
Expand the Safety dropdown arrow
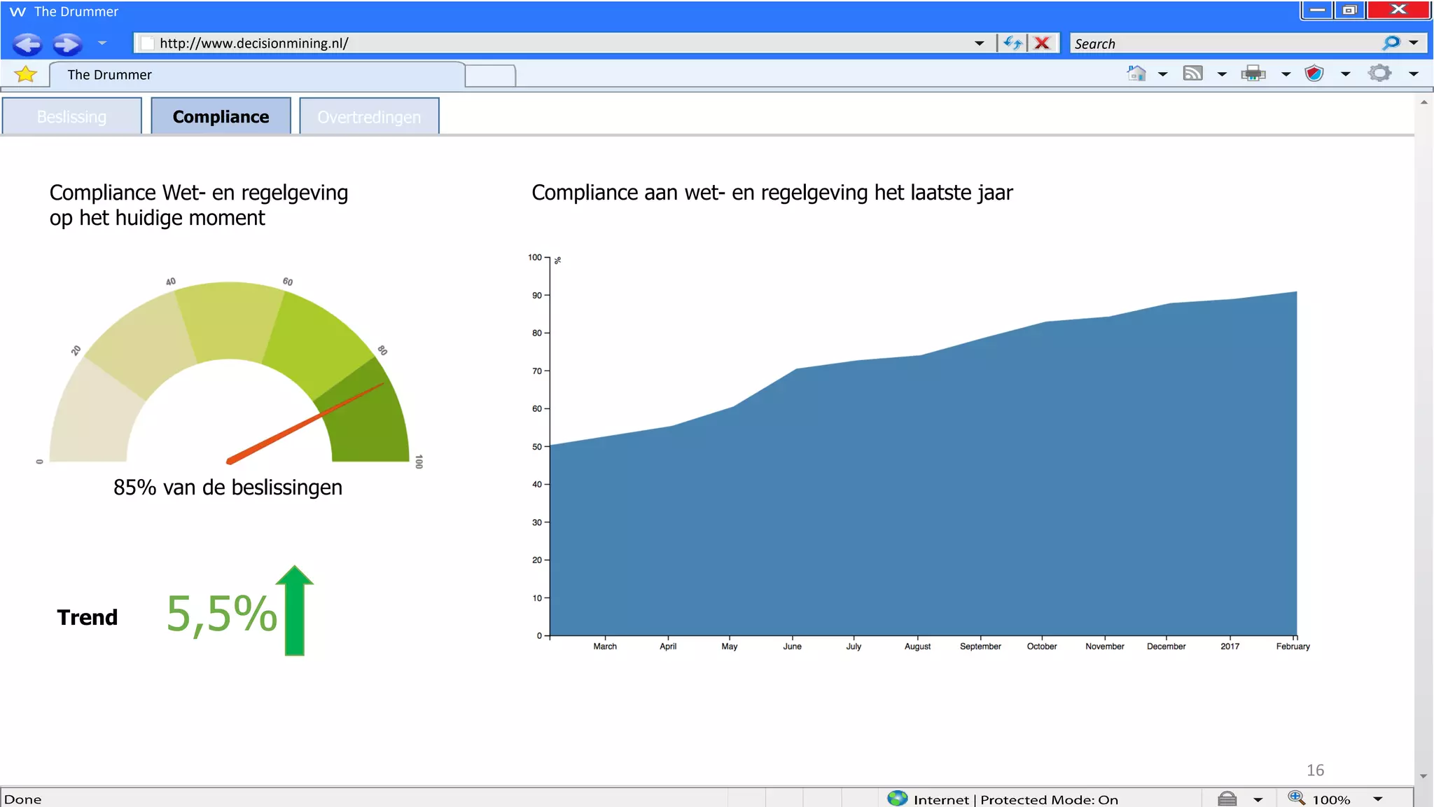pos(1345,74)
